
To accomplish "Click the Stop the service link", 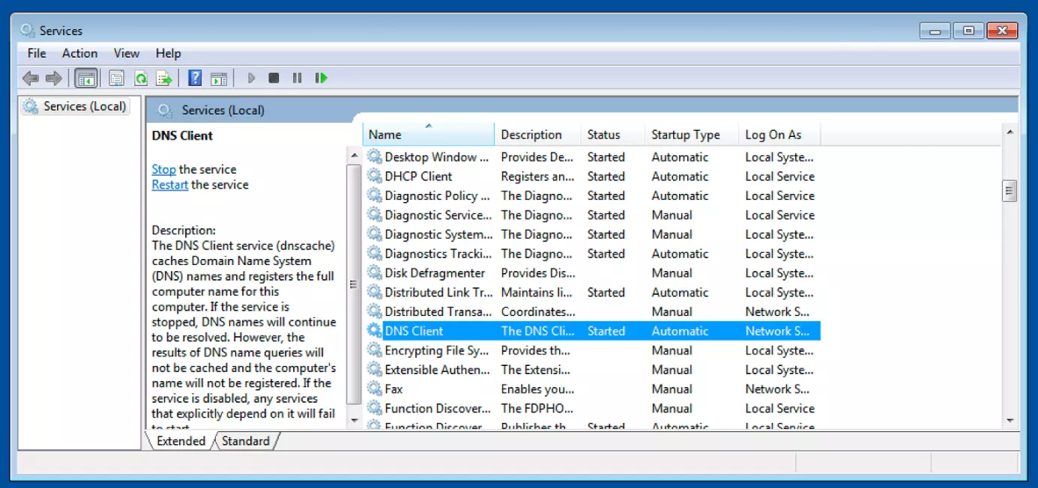I will (164, 170).
